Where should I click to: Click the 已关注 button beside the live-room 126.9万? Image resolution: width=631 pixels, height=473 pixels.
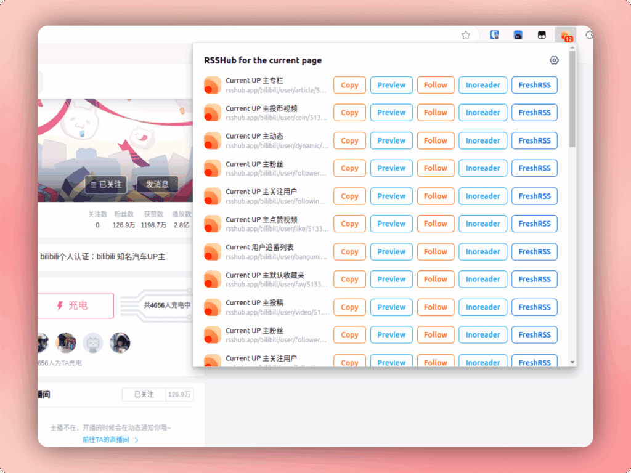tap(144, 395)
